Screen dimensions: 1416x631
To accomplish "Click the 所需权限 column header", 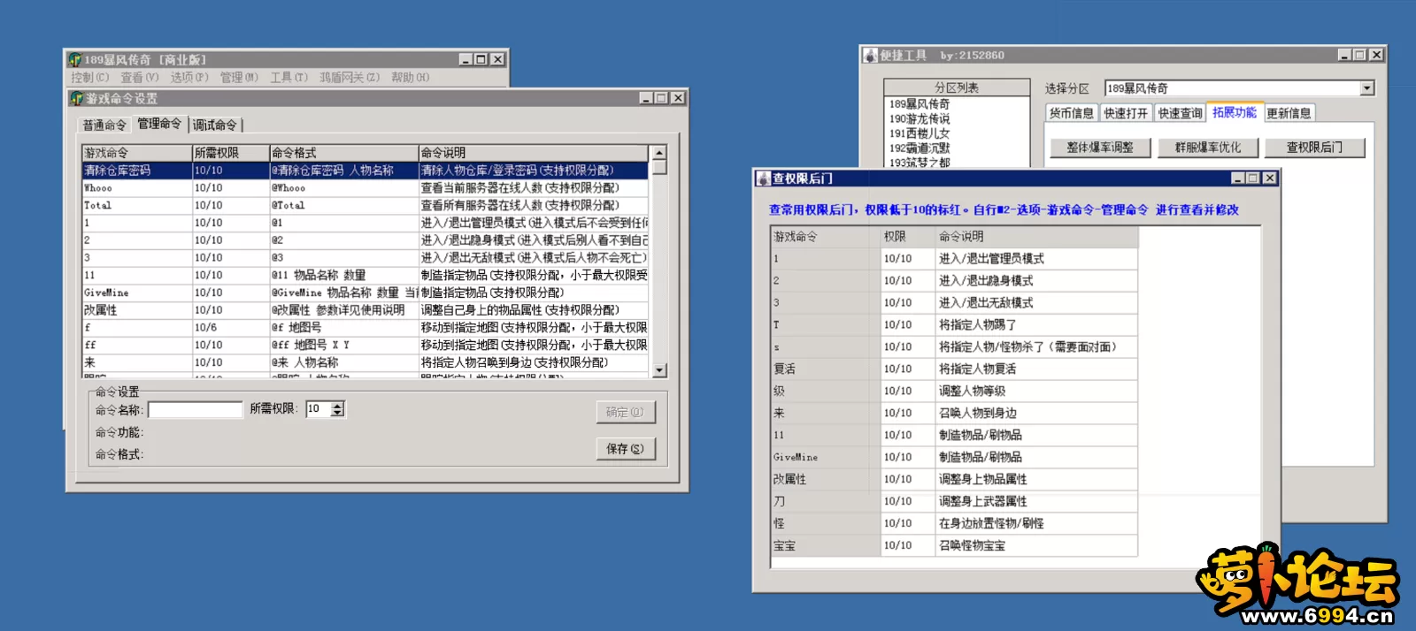I will (231, 153).
